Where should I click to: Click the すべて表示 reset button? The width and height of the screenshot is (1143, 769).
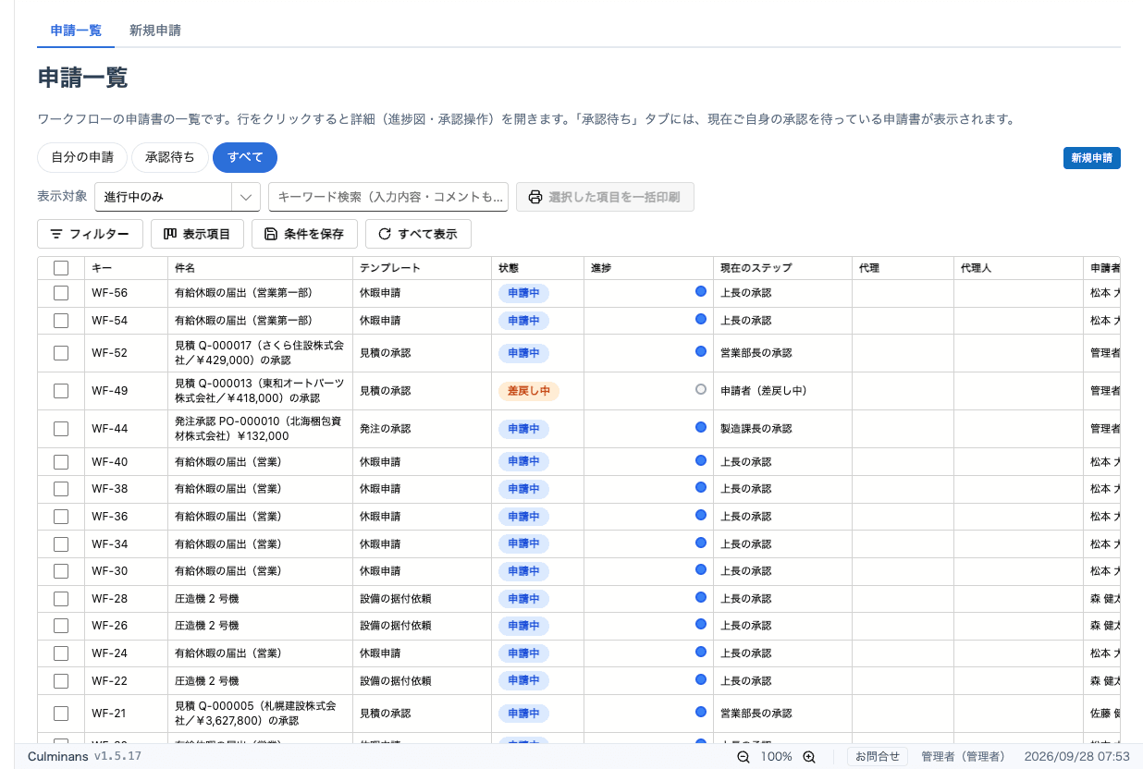click(418, 234)
